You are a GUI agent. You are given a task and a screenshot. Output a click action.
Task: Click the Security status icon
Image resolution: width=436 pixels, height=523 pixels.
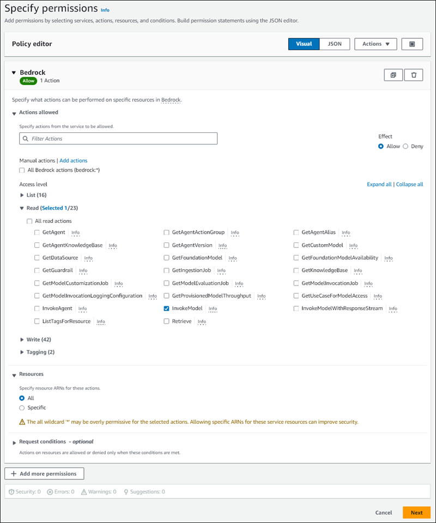tap(11, 491)
